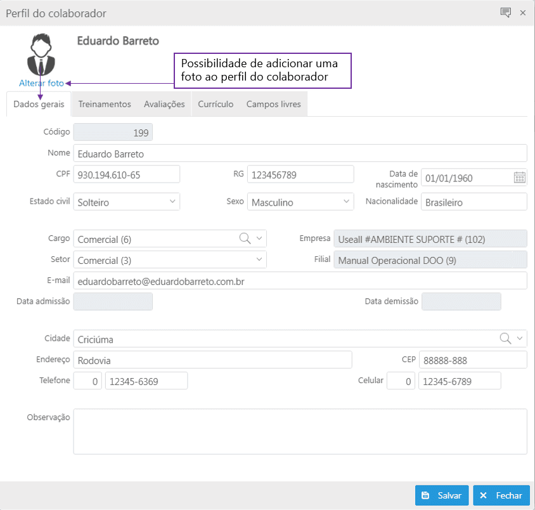Open the Setor dropdown list
Image resolution: width=535 pixels, height=510 pixels.
[259, 259]
